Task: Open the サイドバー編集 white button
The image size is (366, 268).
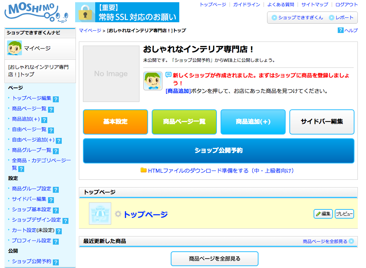Action: [322, 122]
